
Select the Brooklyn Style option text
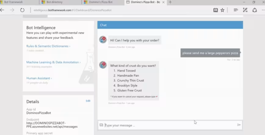click(x=127, y=85)
